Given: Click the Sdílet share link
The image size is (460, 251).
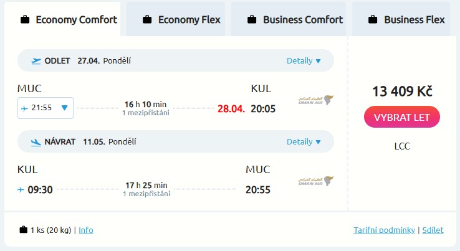Looking at the screenshot, I should click(x=433, y=230).
